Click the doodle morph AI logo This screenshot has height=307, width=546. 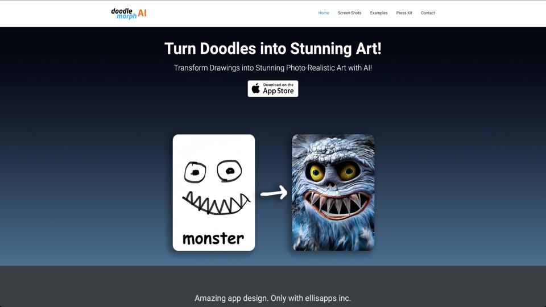tap(129, 13)
